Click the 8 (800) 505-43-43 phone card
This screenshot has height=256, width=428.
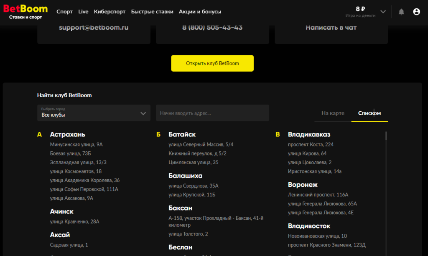tap(212, 34)
